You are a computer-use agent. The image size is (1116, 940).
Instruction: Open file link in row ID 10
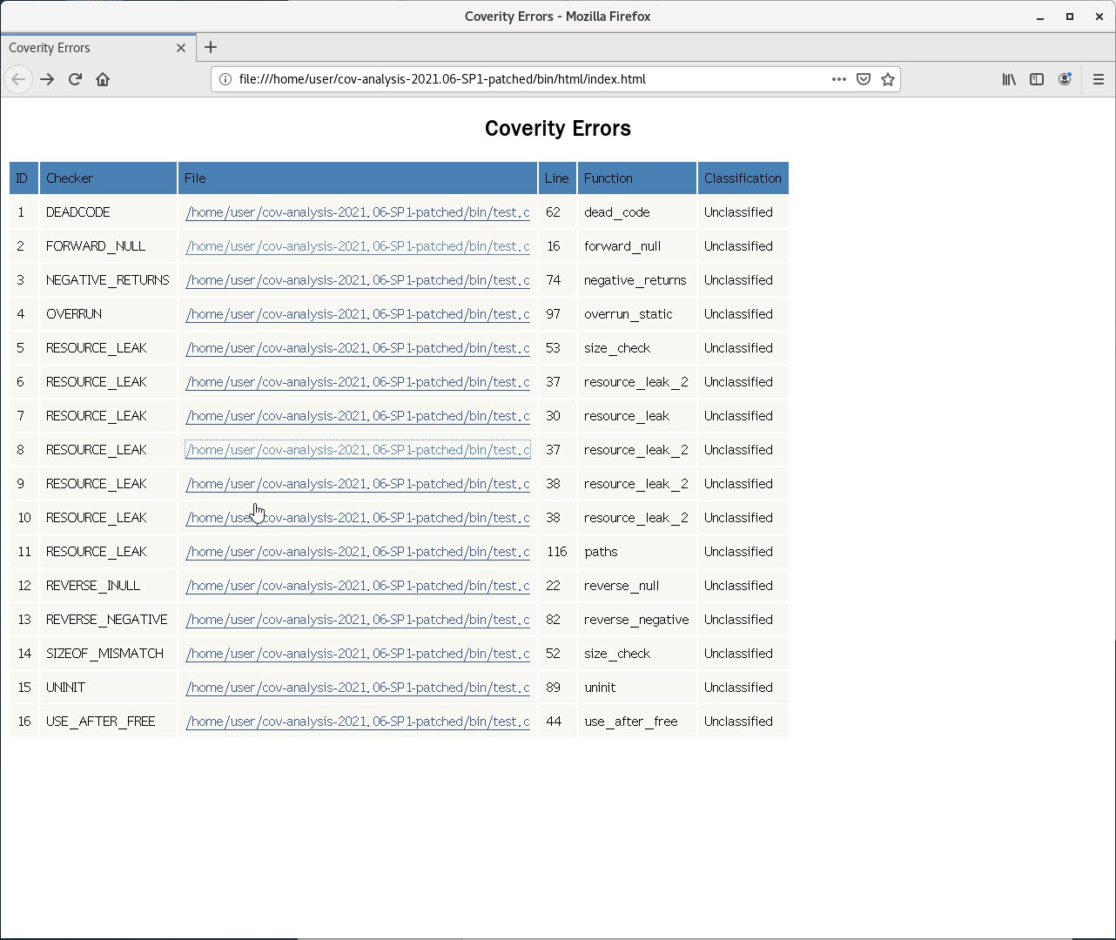[x=358, y=518]
